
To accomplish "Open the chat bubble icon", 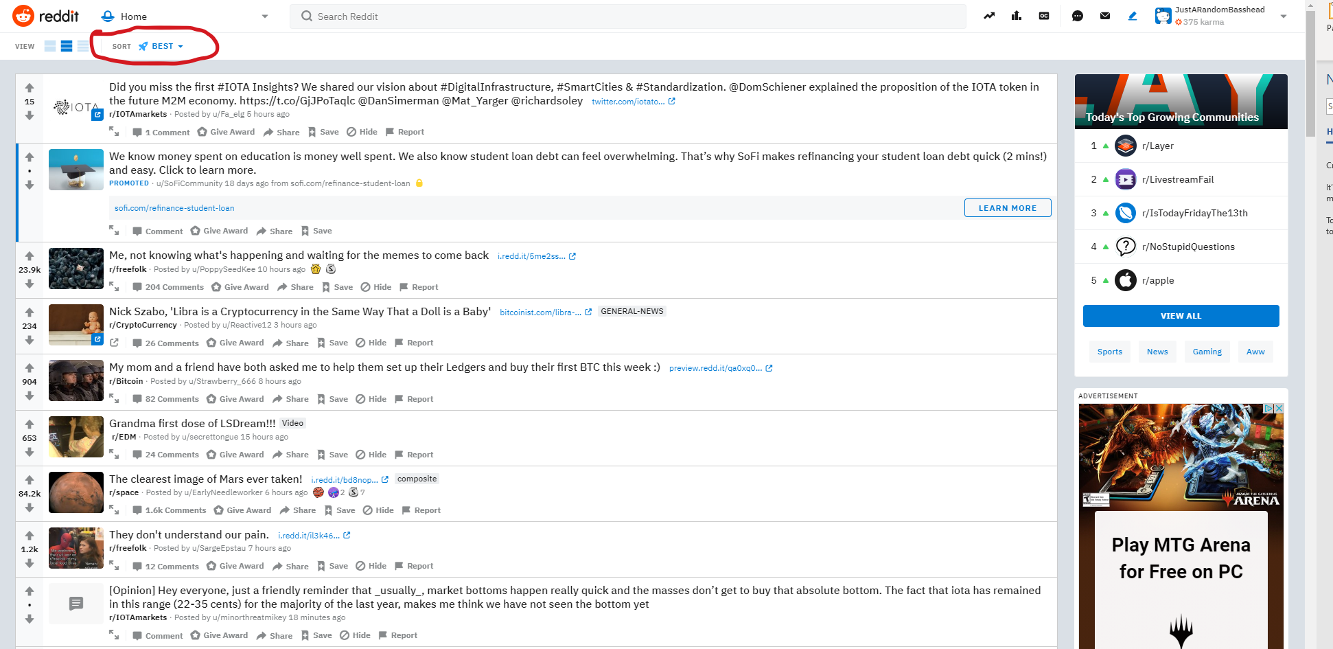I will pyautogui.click(x=1078, y=16).
